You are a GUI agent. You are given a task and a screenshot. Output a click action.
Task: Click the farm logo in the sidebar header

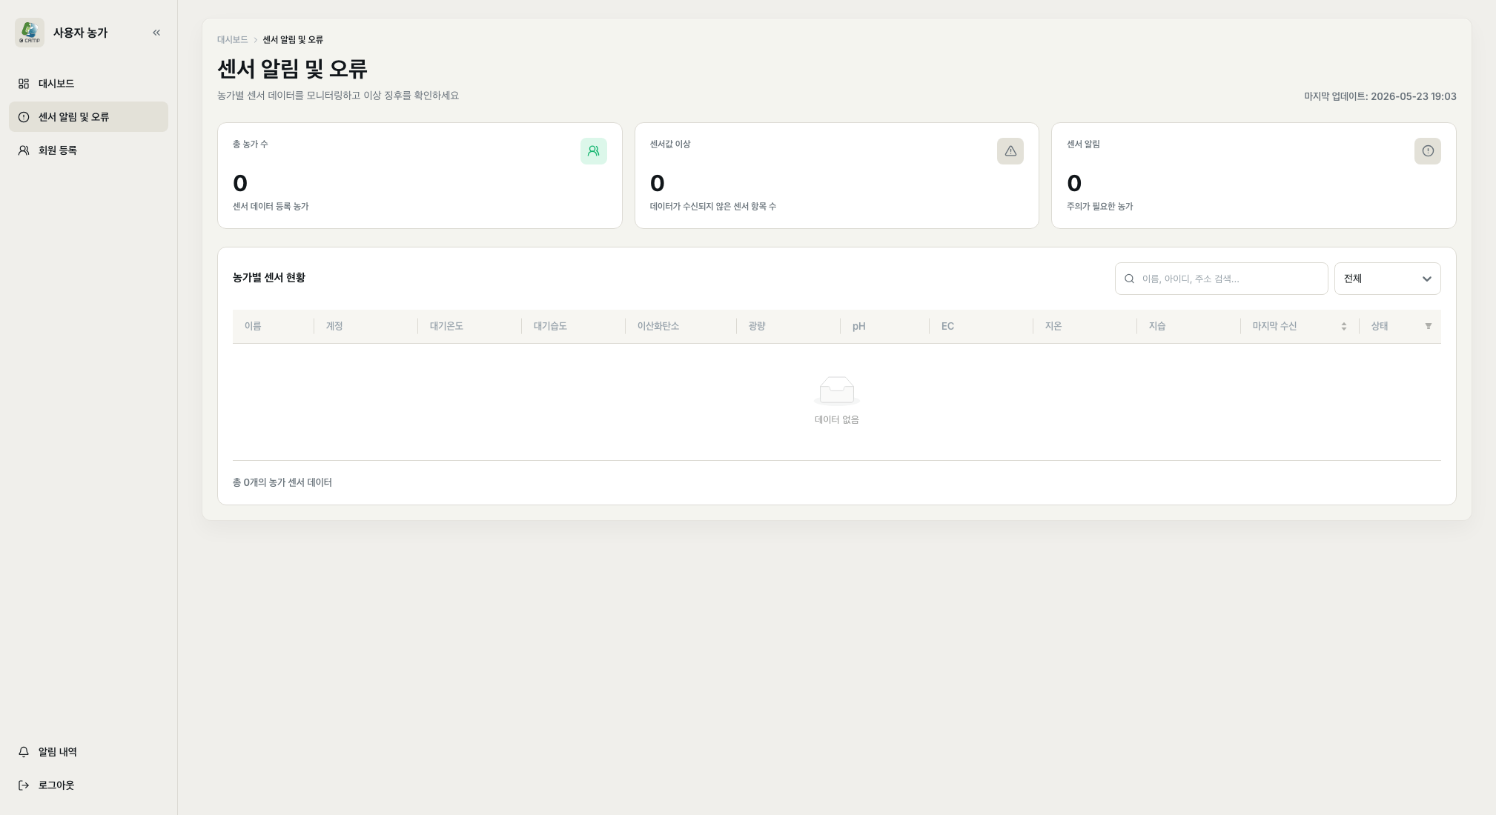[30, 33]
